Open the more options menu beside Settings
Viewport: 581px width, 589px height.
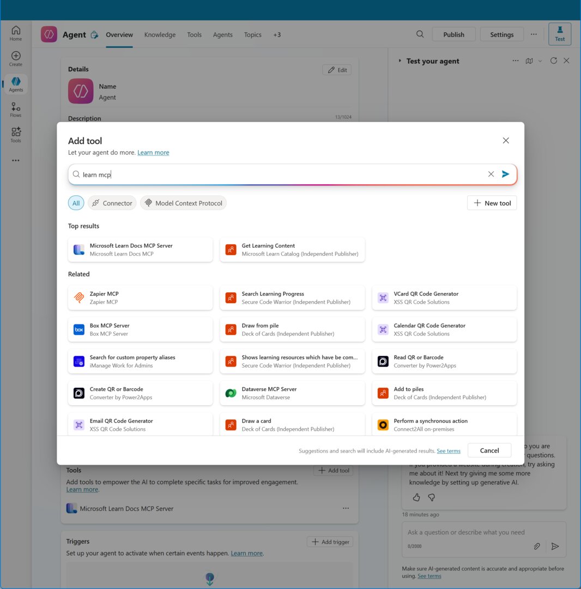[x=534, y=34]
